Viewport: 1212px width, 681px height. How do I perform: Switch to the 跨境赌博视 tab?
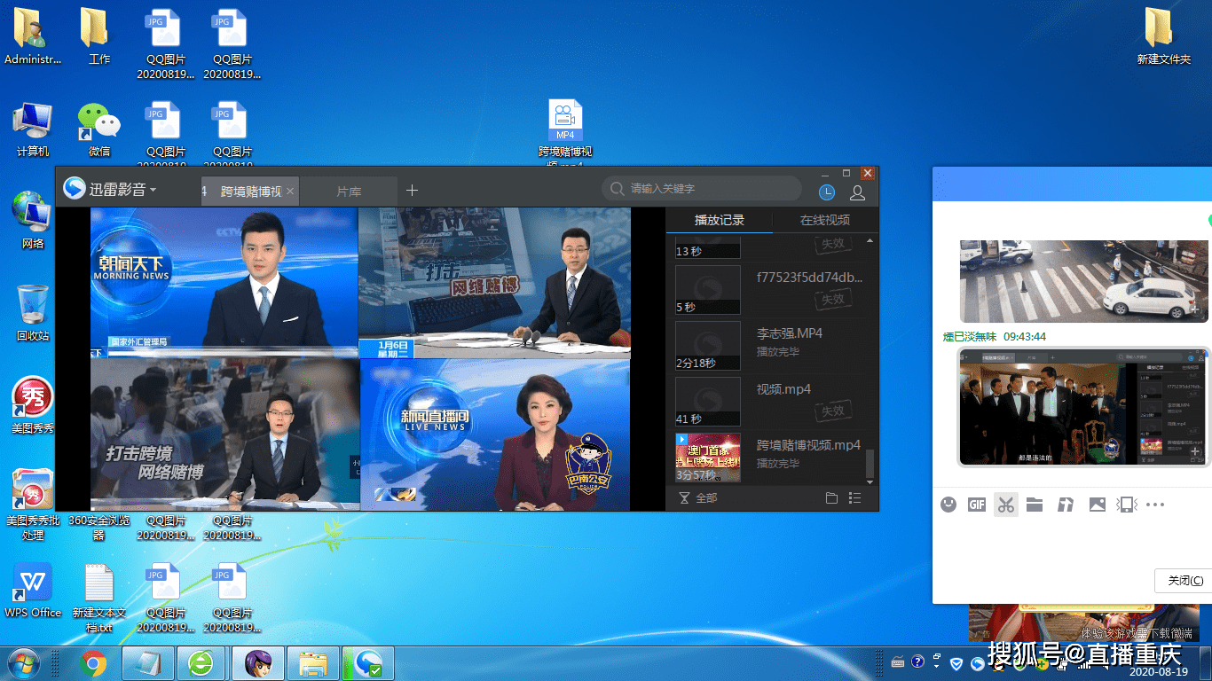250,191
